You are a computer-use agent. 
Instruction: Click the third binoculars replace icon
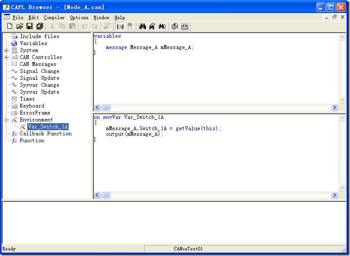click(x=162, y=26)
